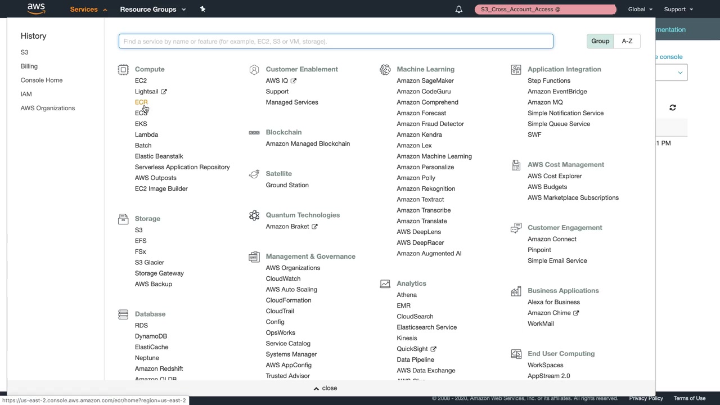
Task: Open Lambda service link
Action: tap(146, 134)
